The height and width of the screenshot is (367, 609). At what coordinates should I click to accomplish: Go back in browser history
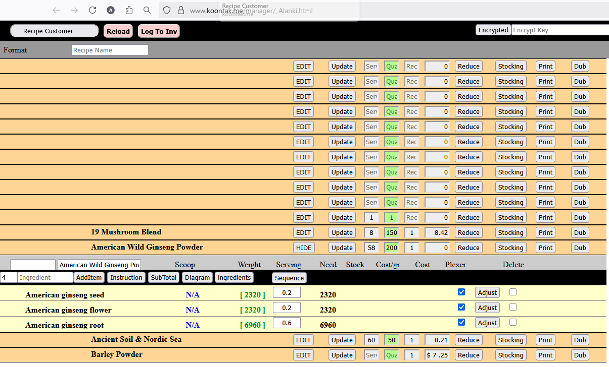pos(56,10)
